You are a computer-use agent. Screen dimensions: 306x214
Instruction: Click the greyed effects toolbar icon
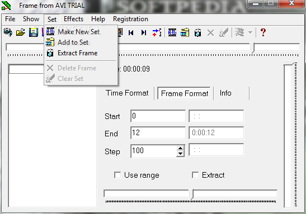click(239, 32)
